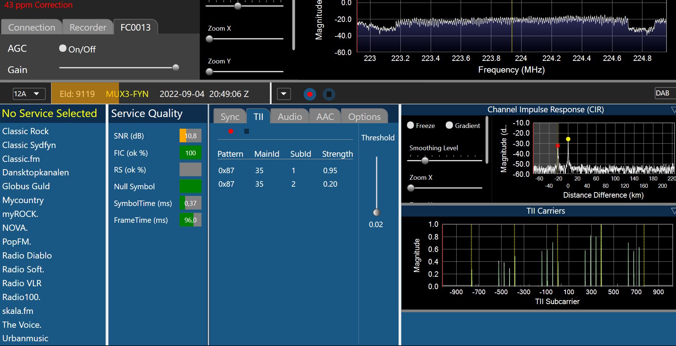The width and height of the screenshot is (676, 346).
Task: Click the Threshold slider handle
Action: pos(376,212)
